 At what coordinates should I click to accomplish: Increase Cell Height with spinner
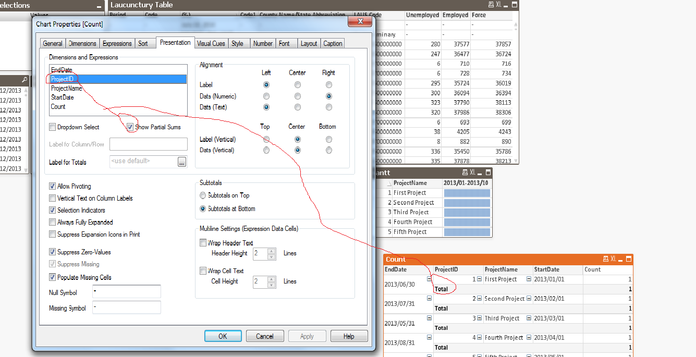click(x=271, y=279)
